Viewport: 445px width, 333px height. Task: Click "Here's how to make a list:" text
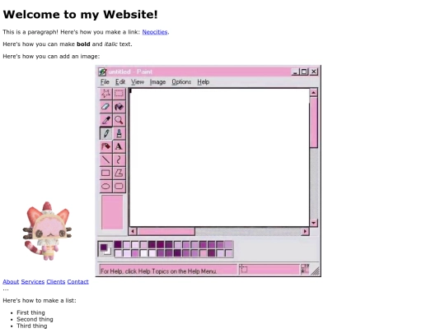(40, 300)
